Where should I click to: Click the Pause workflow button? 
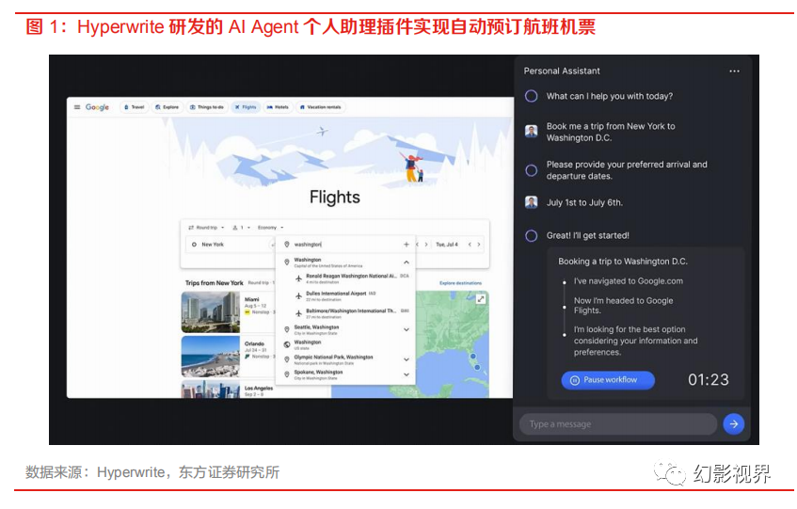pyautogui.click(x=608, y=380)
